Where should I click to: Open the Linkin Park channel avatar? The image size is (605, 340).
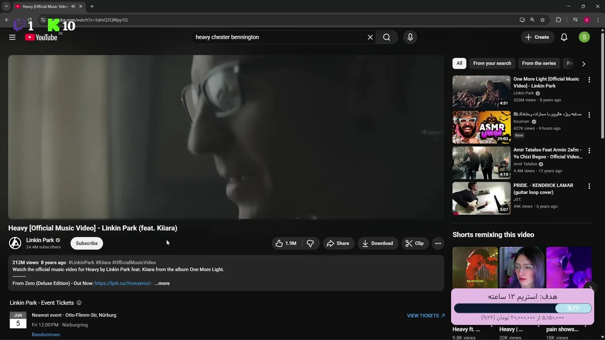coord(15,243)
